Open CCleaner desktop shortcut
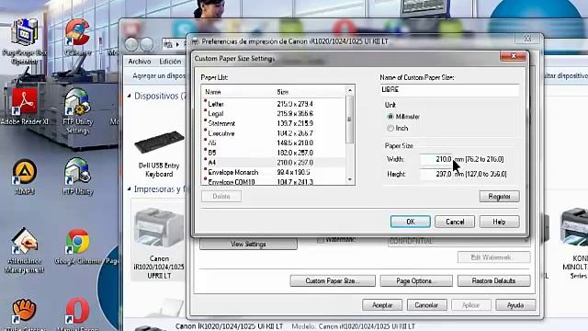Image resolution: width=588 pixels, height=331 pixels. click(x=77, y=38)
